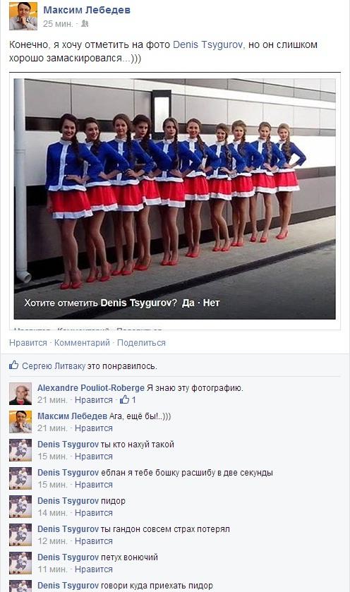Open Максим Лебедев's profile picture in post header

coord(23,16)
